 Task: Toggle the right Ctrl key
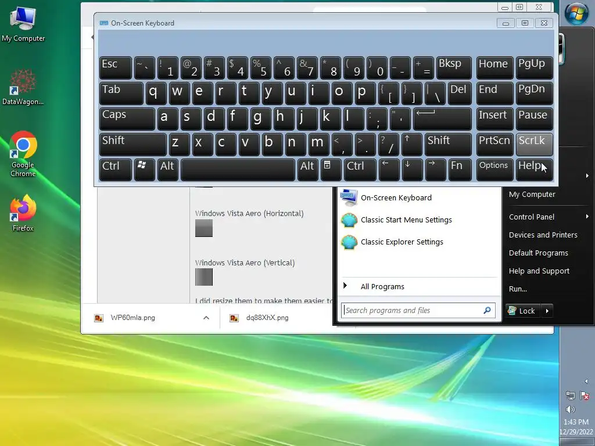[360, 170]
